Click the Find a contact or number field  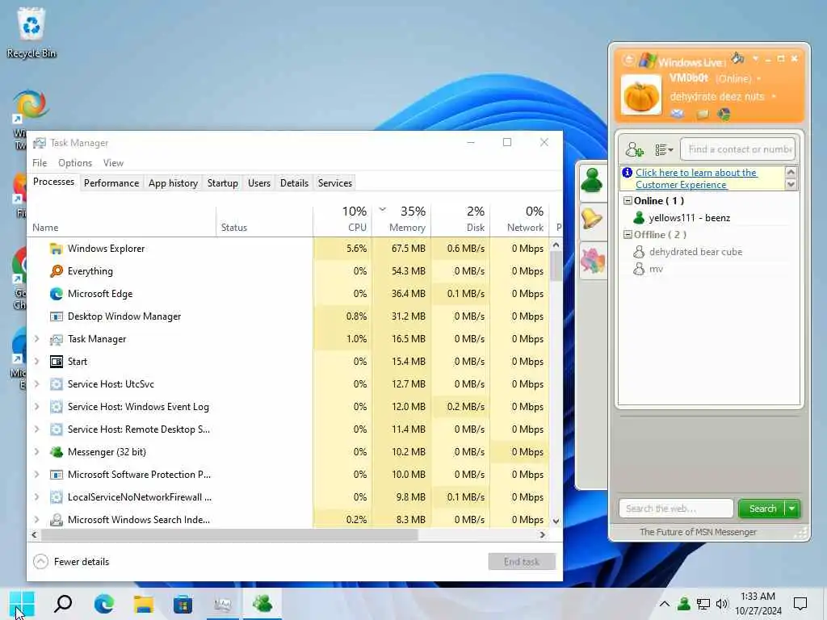pyautogui.click(x=738, y=149)
